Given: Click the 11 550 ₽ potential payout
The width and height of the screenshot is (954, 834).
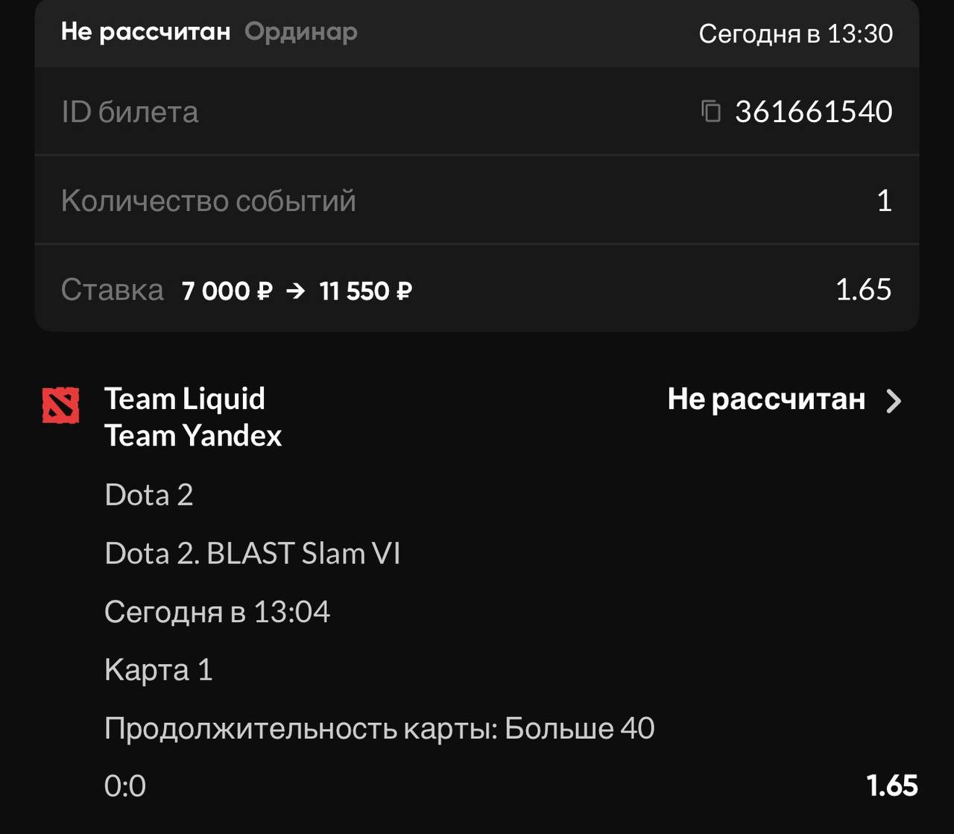Looking at the screenshot, I should click(365, 291).
